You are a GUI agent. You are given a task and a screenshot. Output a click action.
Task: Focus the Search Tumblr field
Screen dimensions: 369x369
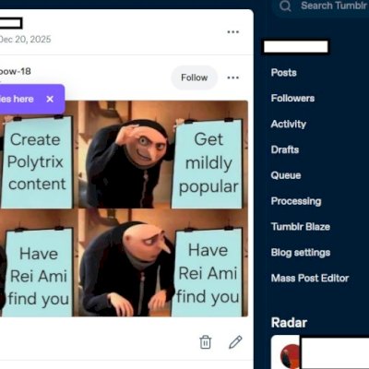click(321, 6)
